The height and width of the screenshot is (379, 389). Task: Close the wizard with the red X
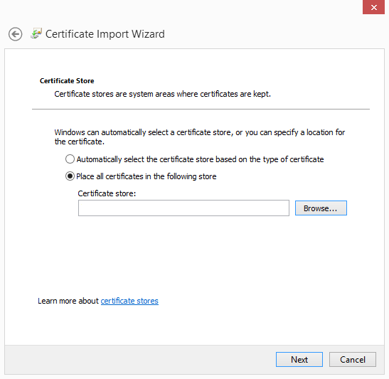click(373, 7)
